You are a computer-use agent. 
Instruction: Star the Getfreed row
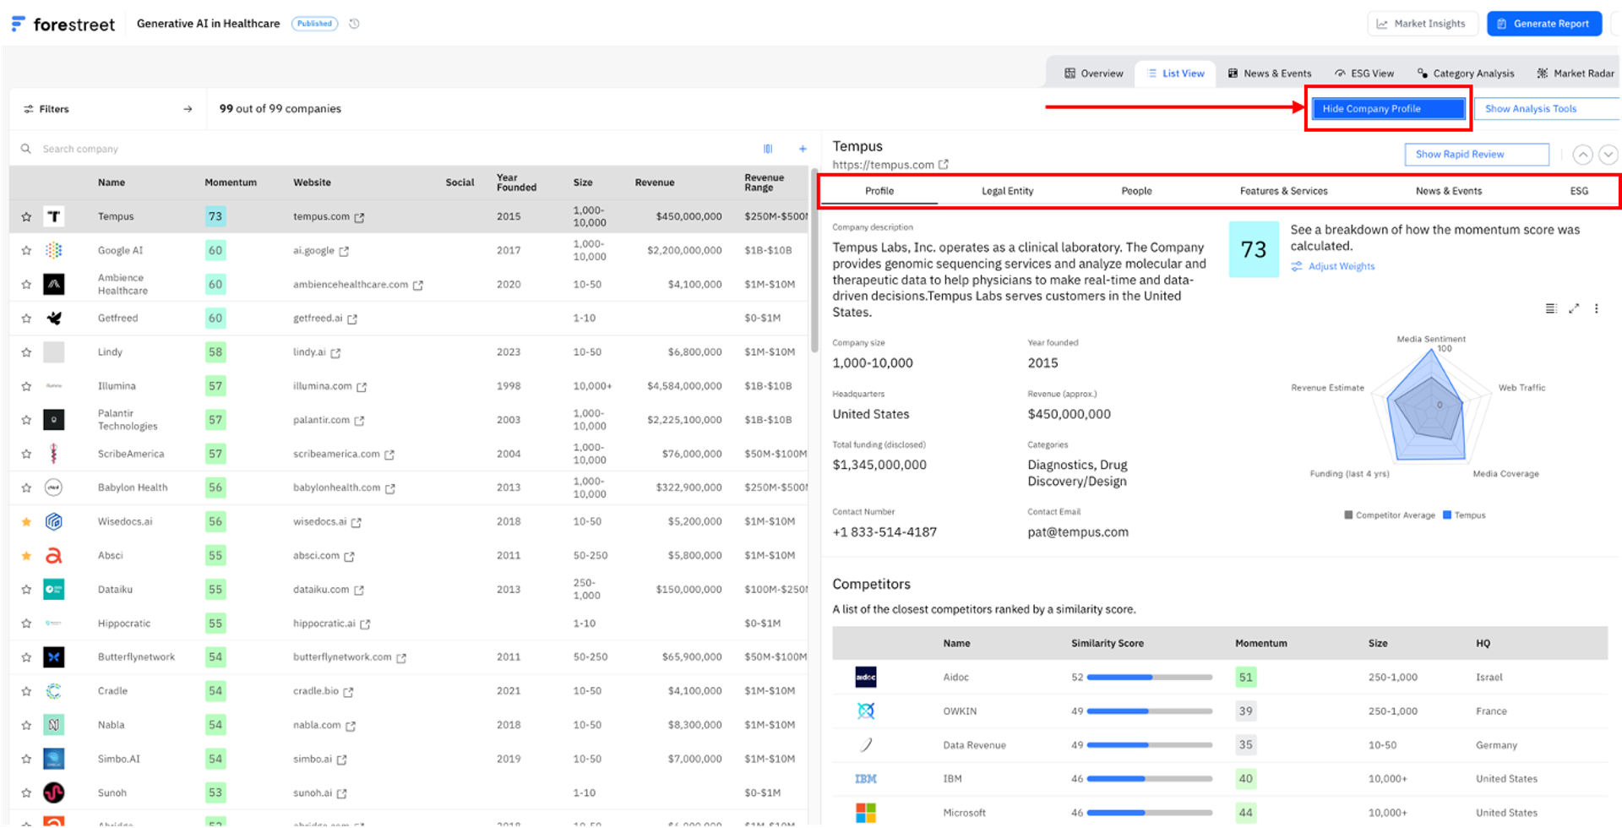click(x=26, y=319)
